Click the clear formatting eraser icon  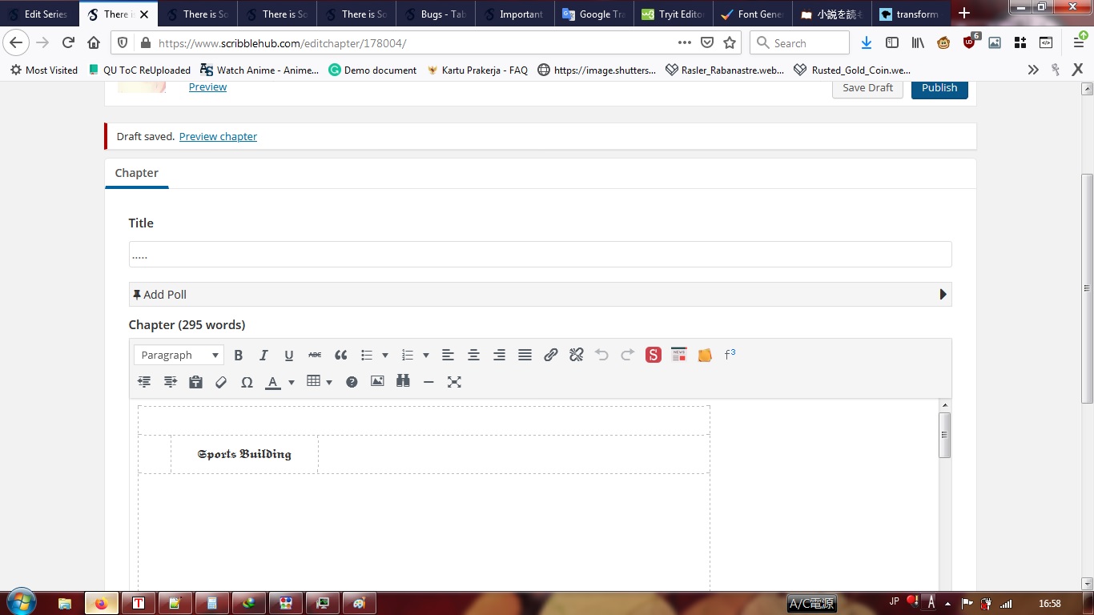point(221,382)
